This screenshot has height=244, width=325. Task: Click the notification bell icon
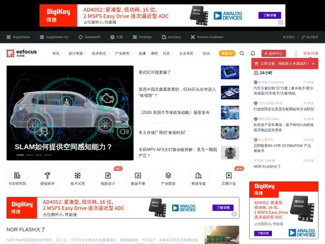pos(253,53)
